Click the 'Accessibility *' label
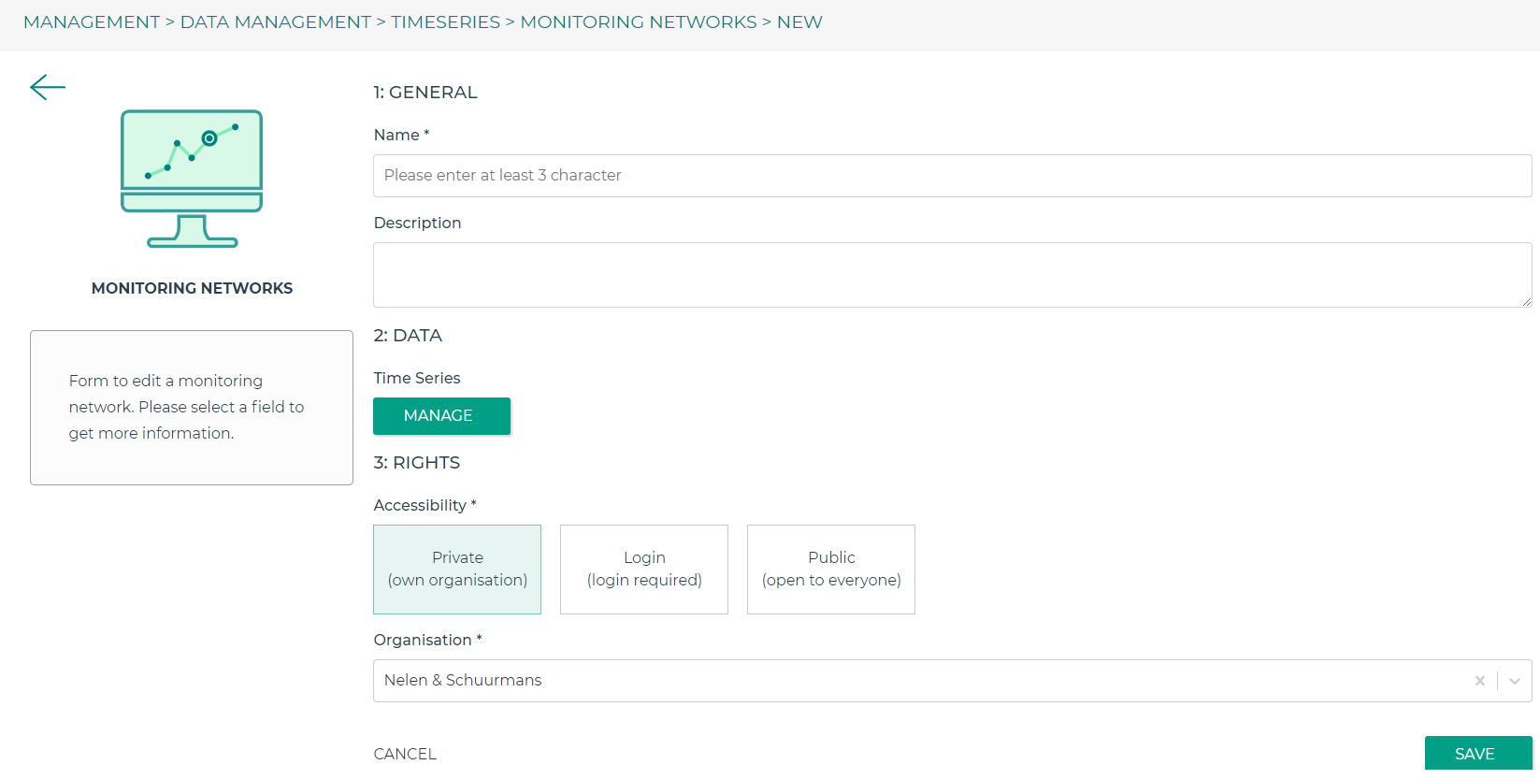The width and height of the screenshot is (1540, 779). coord(425,505)
